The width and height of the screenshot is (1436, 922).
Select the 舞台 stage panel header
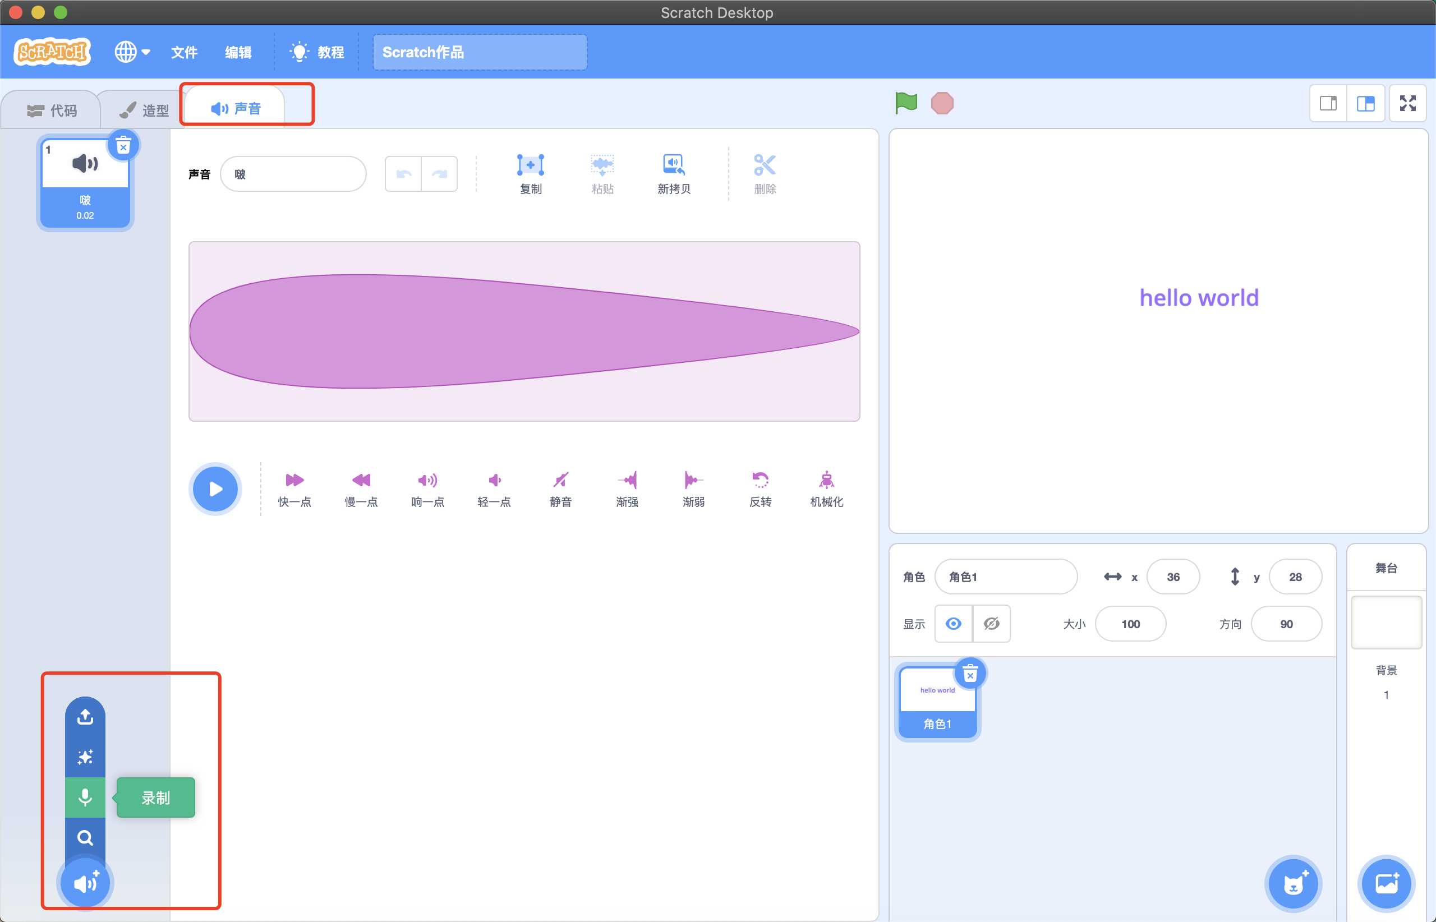coord(1386,568)
